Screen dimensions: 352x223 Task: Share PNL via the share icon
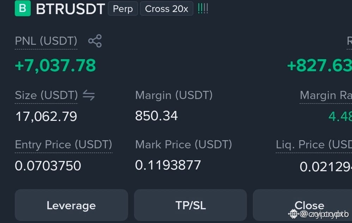pos(95,41)
